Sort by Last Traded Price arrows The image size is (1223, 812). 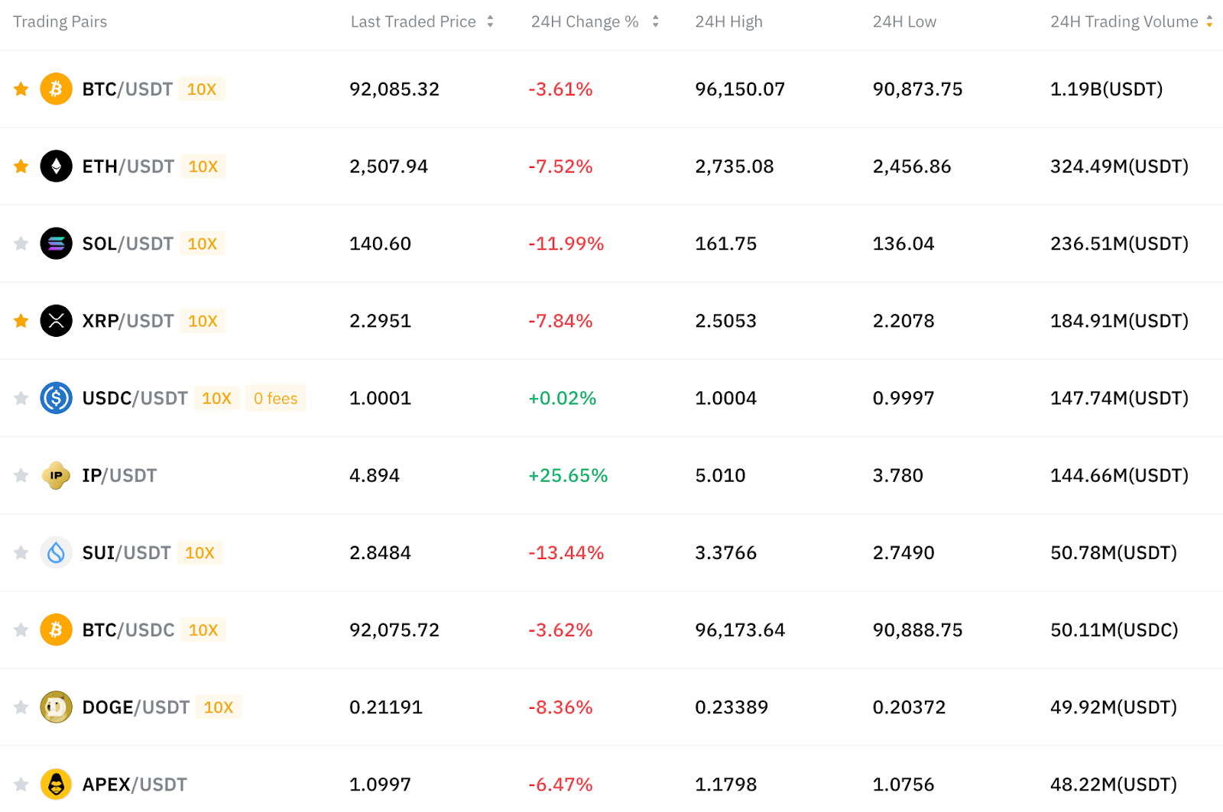pos(490,21)
